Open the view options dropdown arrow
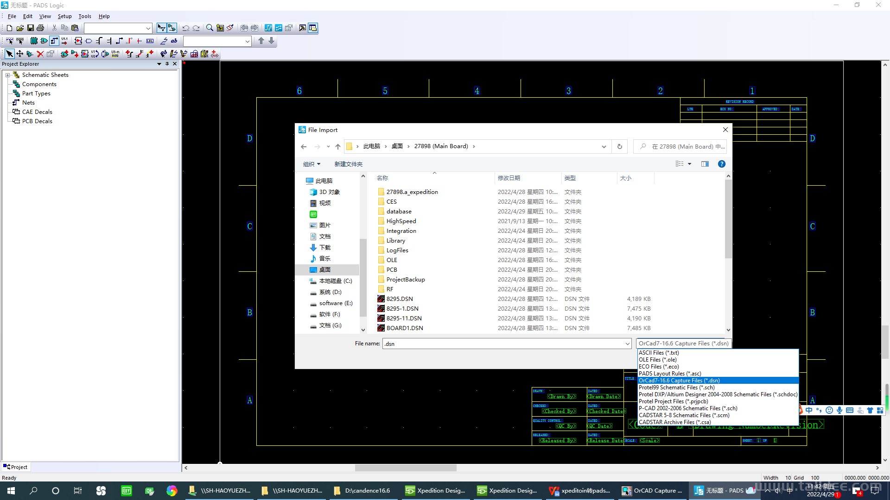Screen dimensions: 890x500 689,164
